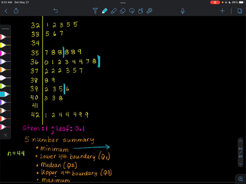Tap the multitasking dots at top center
Screen dimensions: 246x184
123,3
